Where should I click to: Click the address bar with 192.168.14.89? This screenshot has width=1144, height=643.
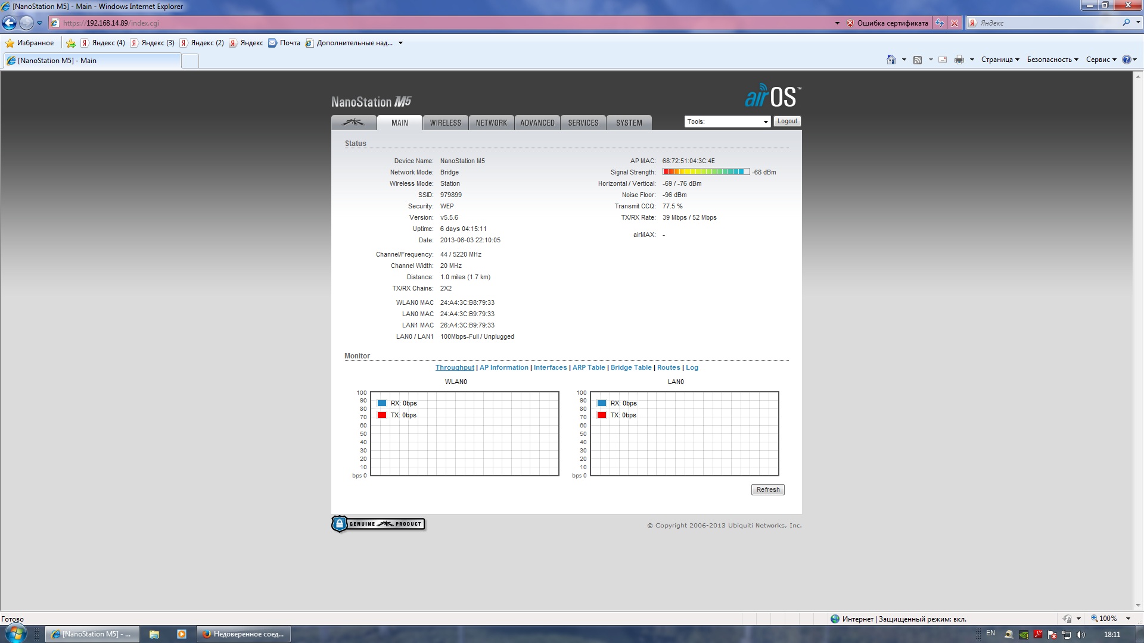(441, 23)
